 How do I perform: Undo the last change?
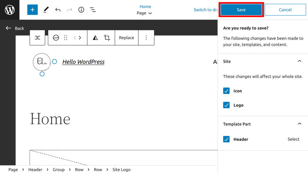58,10
